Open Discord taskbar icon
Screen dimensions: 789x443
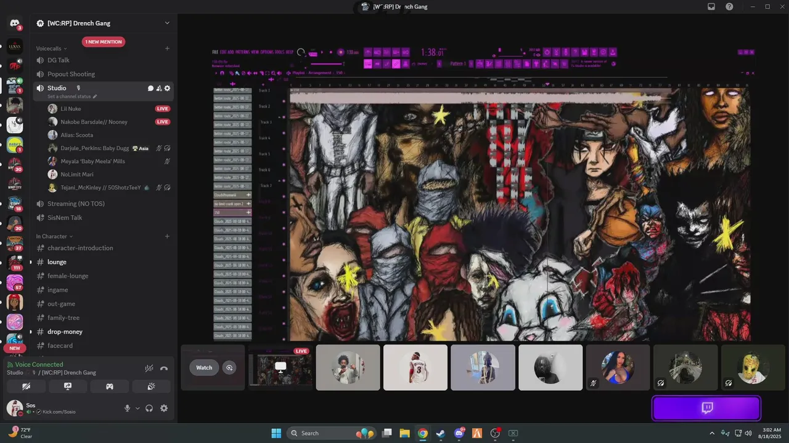(x=459, y=433)
